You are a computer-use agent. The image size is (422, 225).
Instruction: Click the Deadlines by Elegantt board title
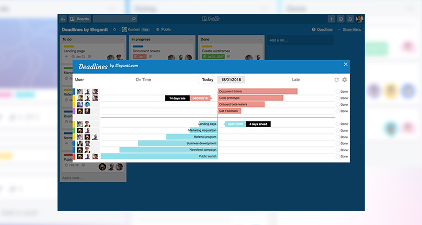pyautogui.click(x=85, y=30)
